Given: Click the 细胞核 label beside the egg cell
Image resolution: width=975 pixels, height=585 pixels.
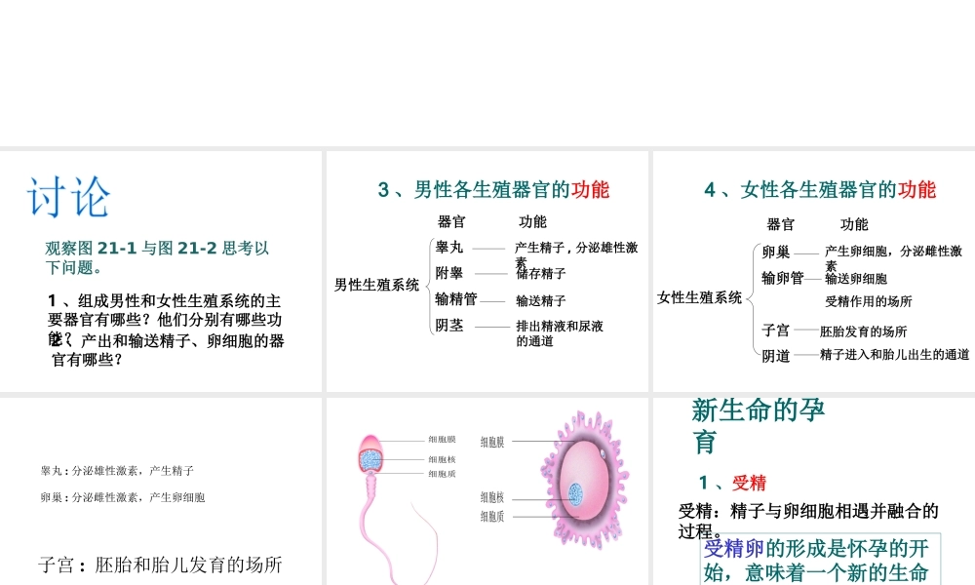Looking at the screenshot, I should pos(492,497).
